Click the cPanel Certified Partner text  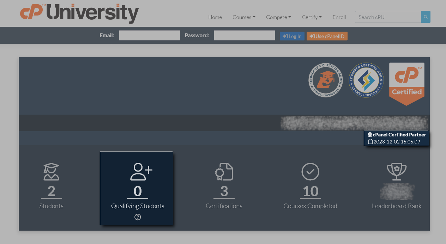pos(399,135)
